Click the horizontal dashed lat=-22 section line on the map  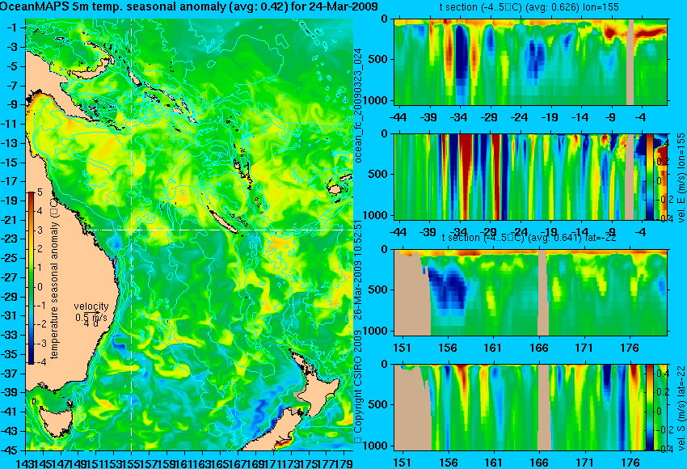pyautogui.click(x=221, y=230)
